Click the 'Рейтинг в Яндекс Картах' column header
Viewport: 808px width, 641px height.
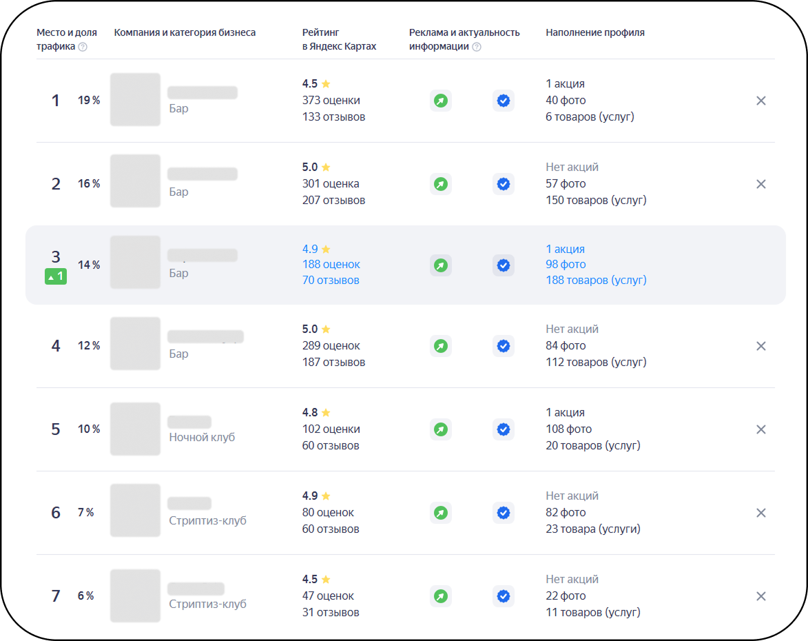click(x=338, y=39)
